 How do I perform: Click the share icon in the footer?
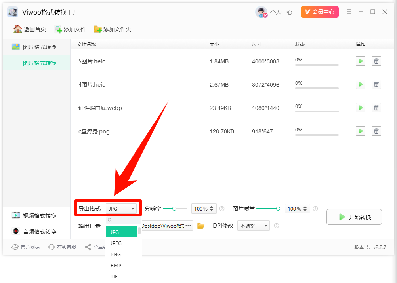click(88, 247)
